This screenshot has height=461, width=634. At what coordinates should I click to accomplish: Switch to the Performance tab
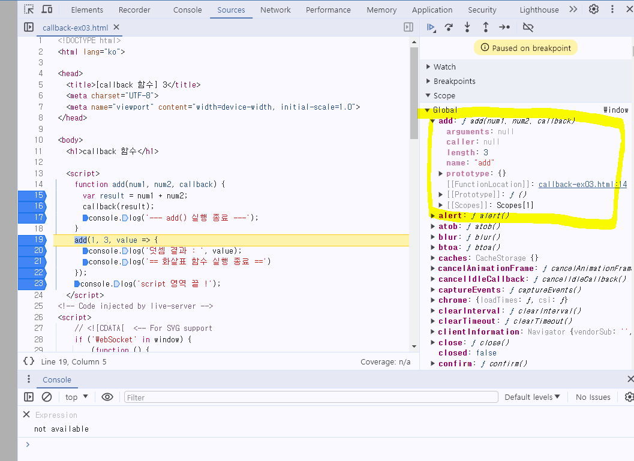pyautogui.click(x=328, y=10)
